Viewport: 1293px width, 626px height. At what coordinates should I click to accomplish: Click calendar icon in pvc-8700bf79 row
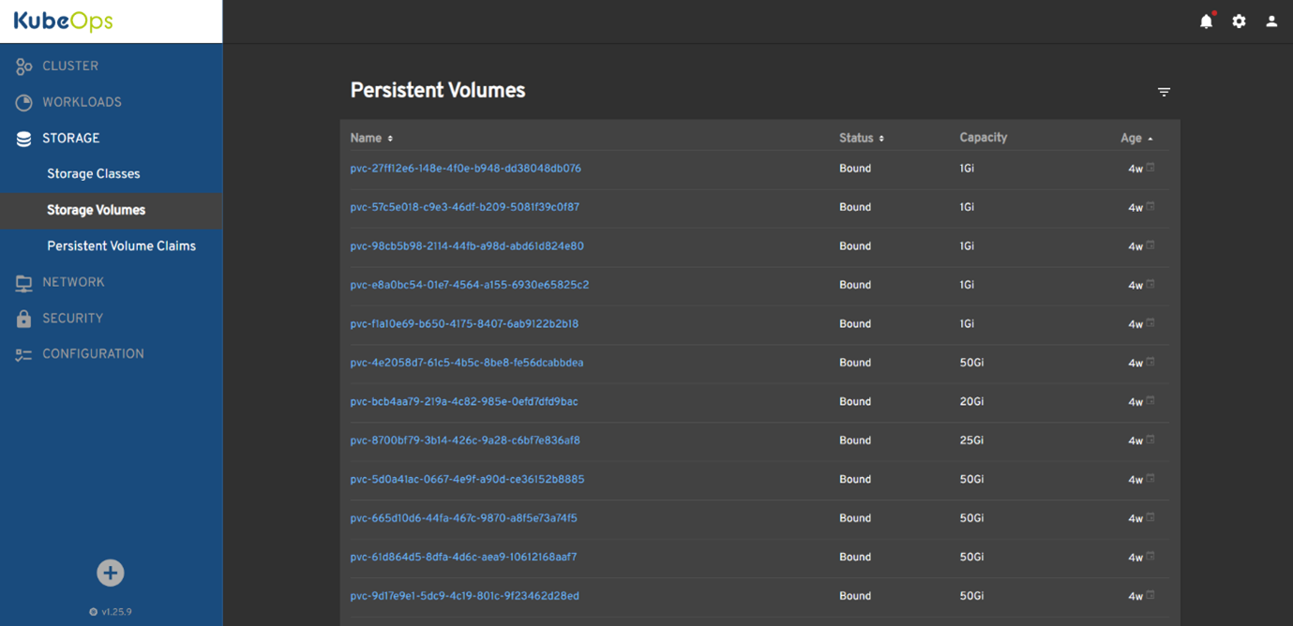(x=1150, y=440)
